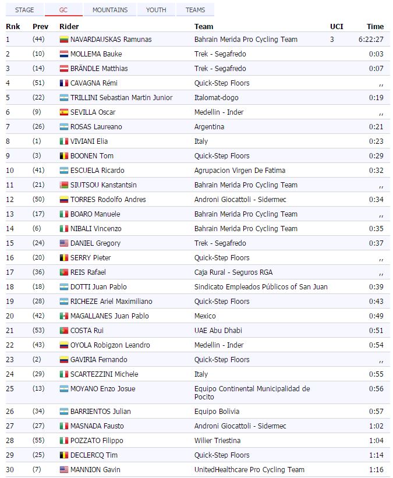Click the French flag beside Cavagna Rémi
393x478 pixels.
click(x=64, y=83)
